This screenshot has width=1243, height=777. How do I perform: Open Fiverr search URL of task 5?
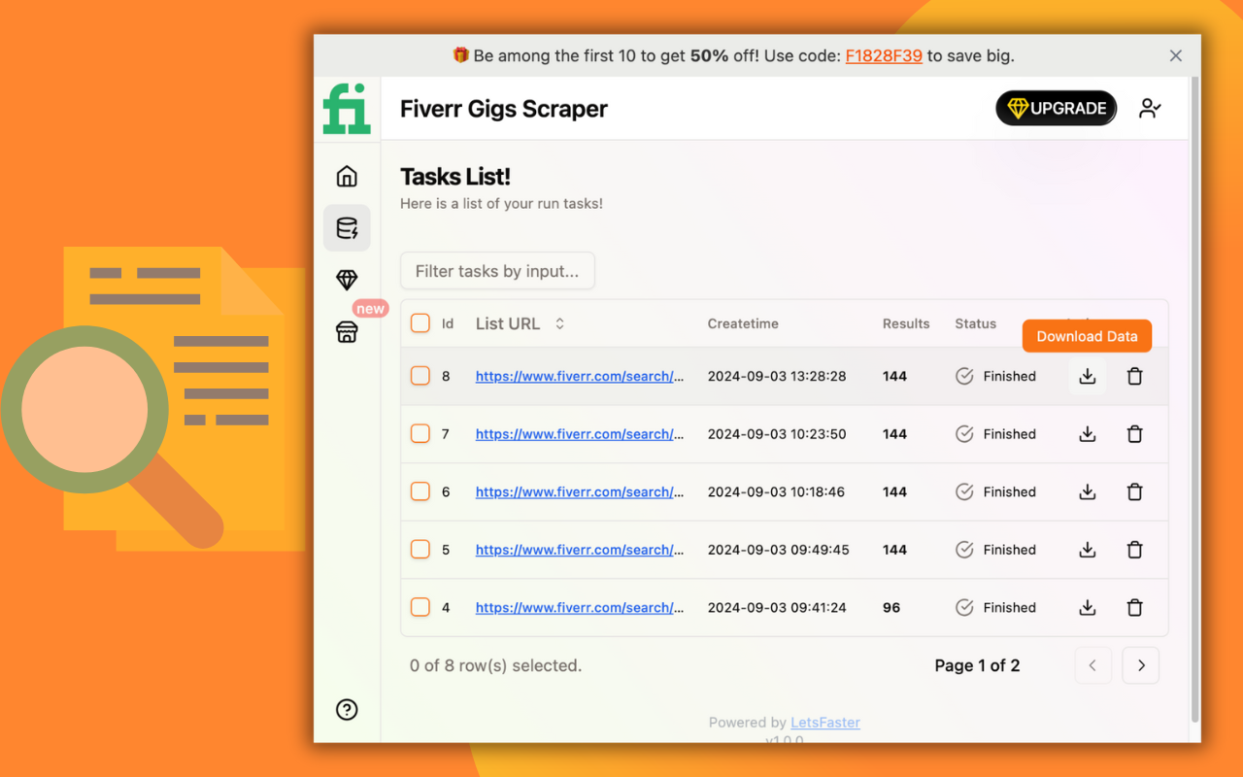tap(580, 550)
